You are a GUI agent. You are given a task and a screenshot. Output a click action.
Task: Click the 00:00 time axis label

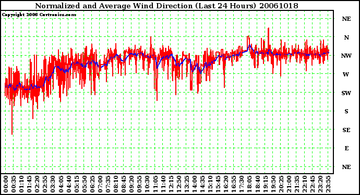tap(6, 184)
